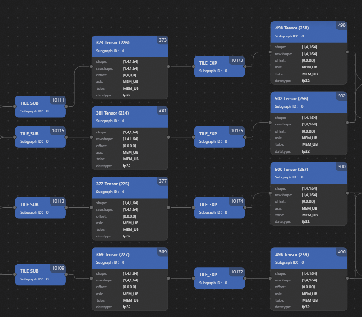Click the 369 Tensor (227) node title

click(x=112, y=254)
